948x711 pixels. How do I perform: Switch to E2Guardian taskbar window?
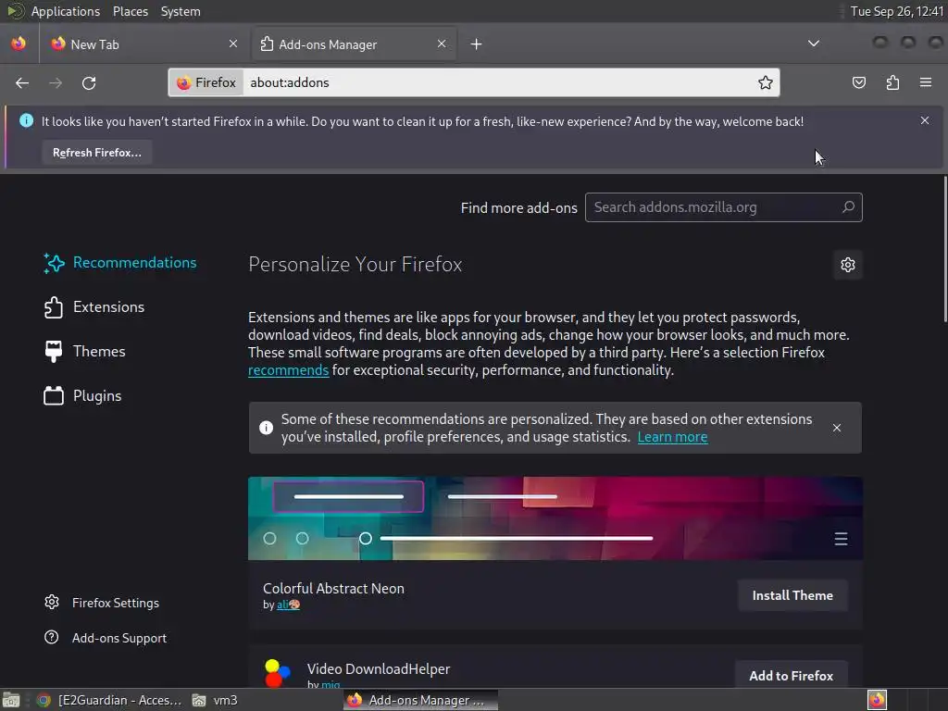click(x=109, y=700)
